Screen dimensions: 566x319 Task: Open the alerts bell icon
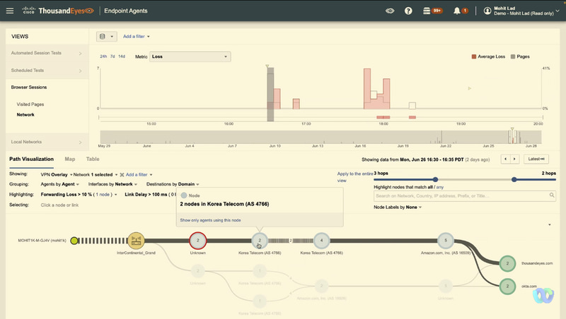(461, 11)
